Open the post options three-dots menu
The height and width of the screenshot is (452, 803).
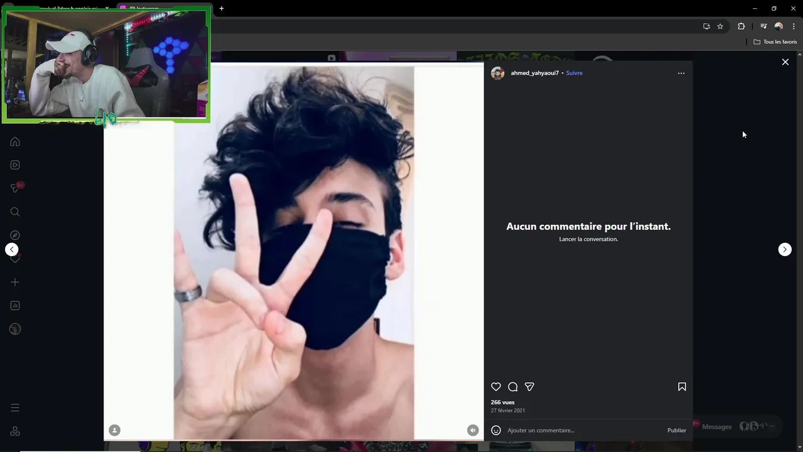(x=681, y=73)
